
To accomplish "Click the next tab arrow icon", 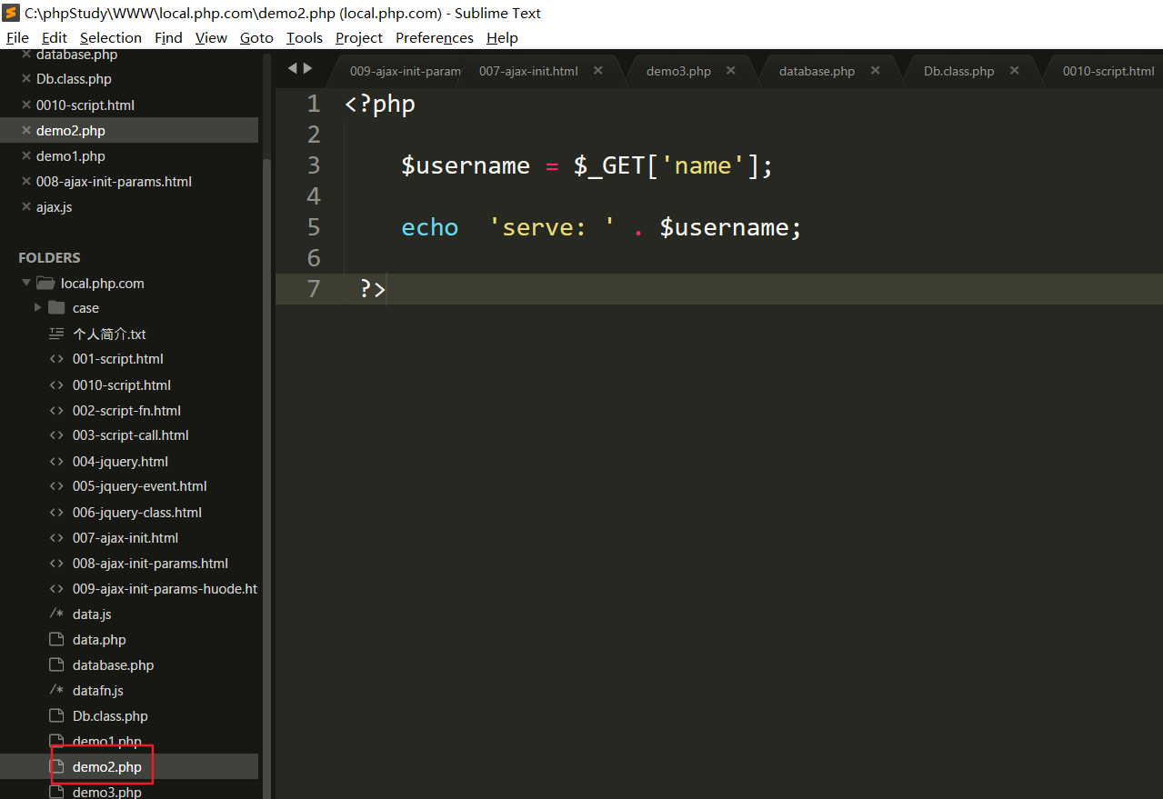I will pyautogui.click(x=308, y=68).
